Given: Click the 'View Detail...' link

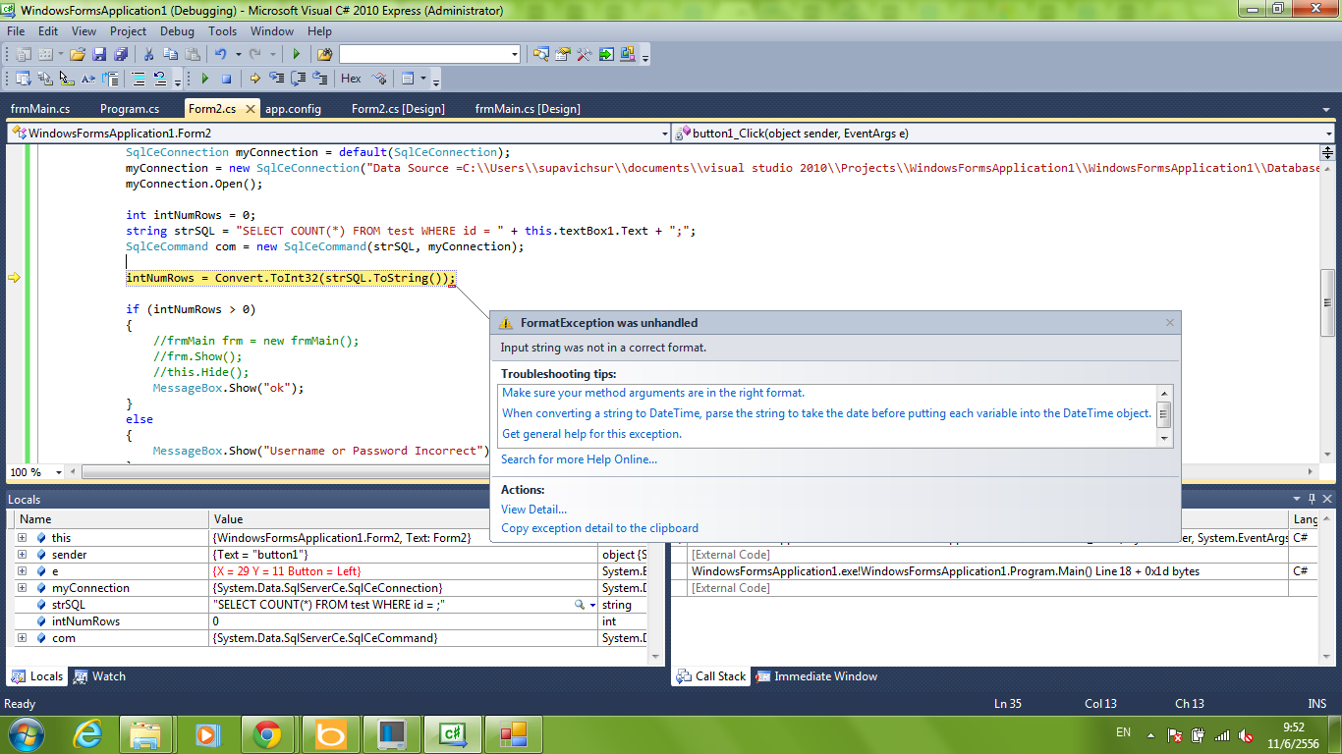Looking at the screenshot, I should pyautogui.click(x=533, y=510).
